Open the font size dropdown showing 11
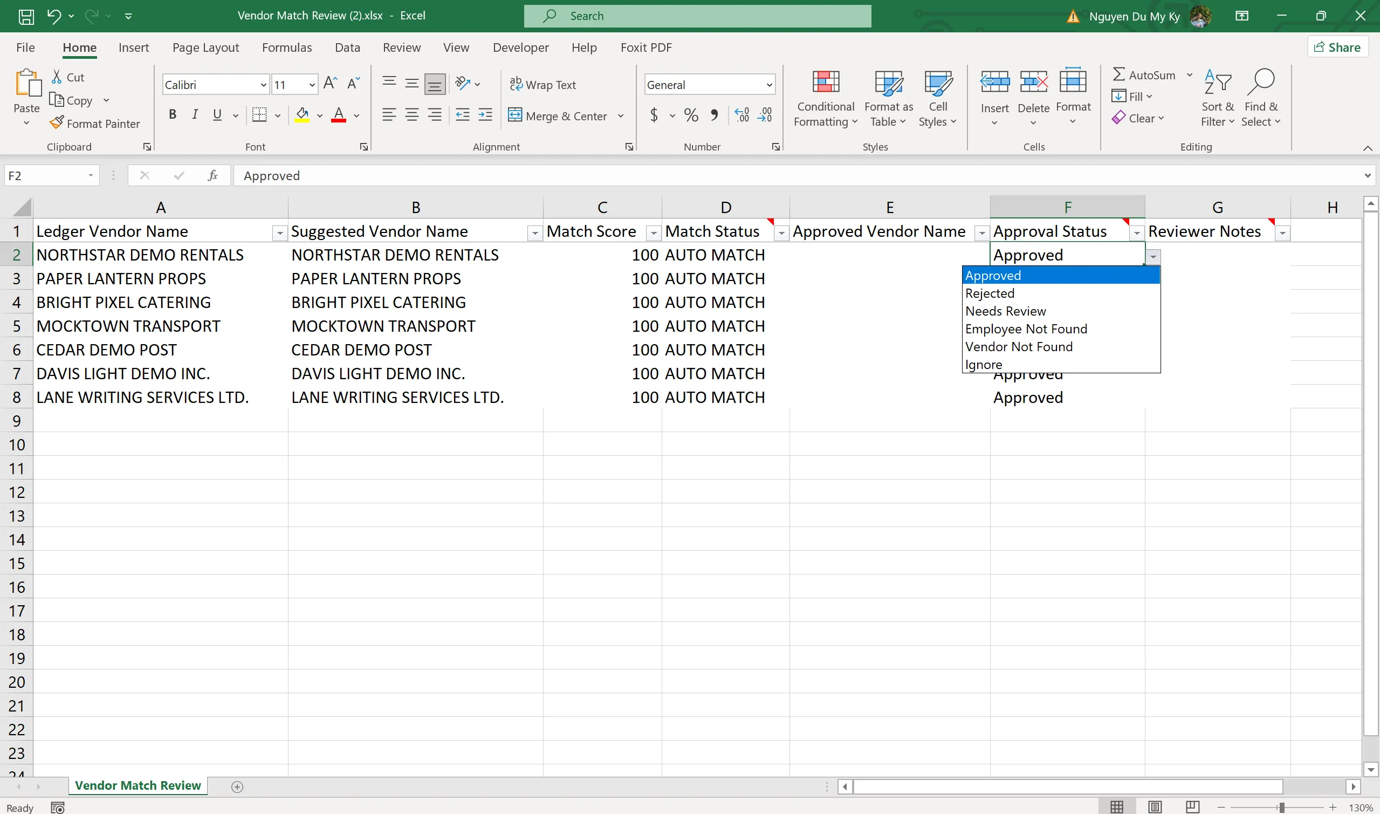Image resolution: width=1380 pixels, height=814 pixels. pyautogui.click(x=312, y=85)
